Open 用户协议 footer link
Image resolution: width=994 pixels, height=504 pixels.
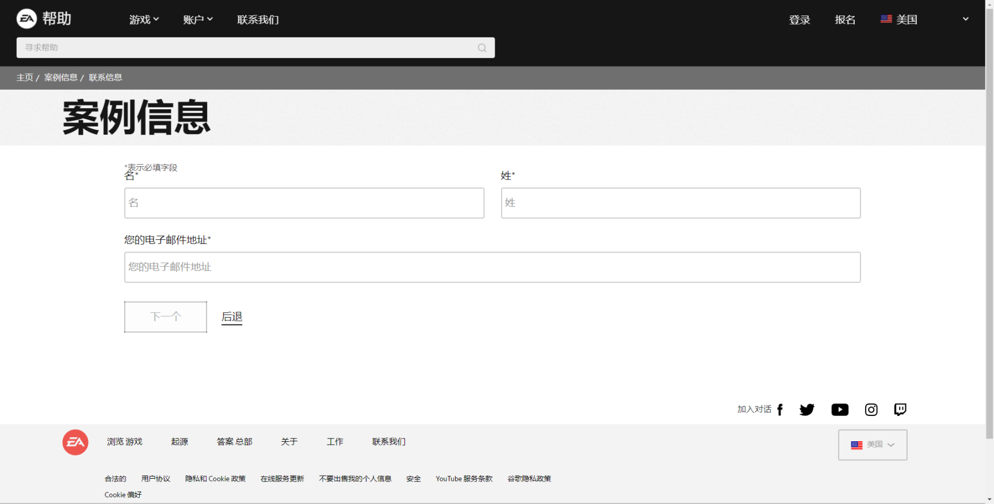point(156,479)
